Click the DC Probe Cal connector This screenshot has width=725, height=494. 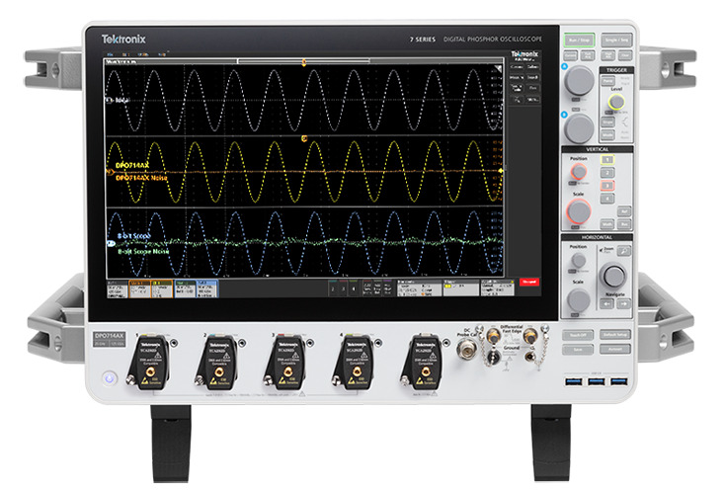coord(467,349)
